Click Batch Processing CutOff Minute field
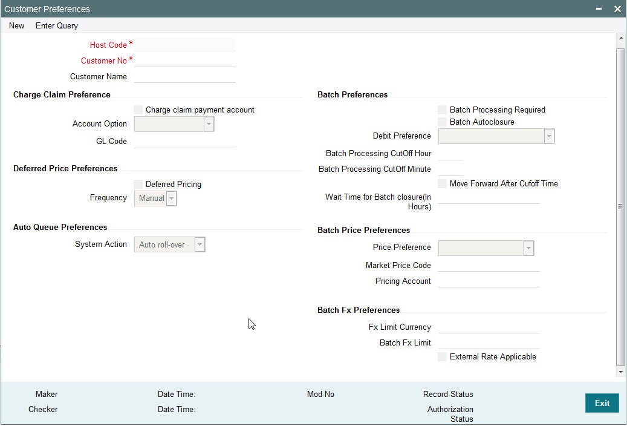This screenshot has width=627, height=426. point(451,169)
